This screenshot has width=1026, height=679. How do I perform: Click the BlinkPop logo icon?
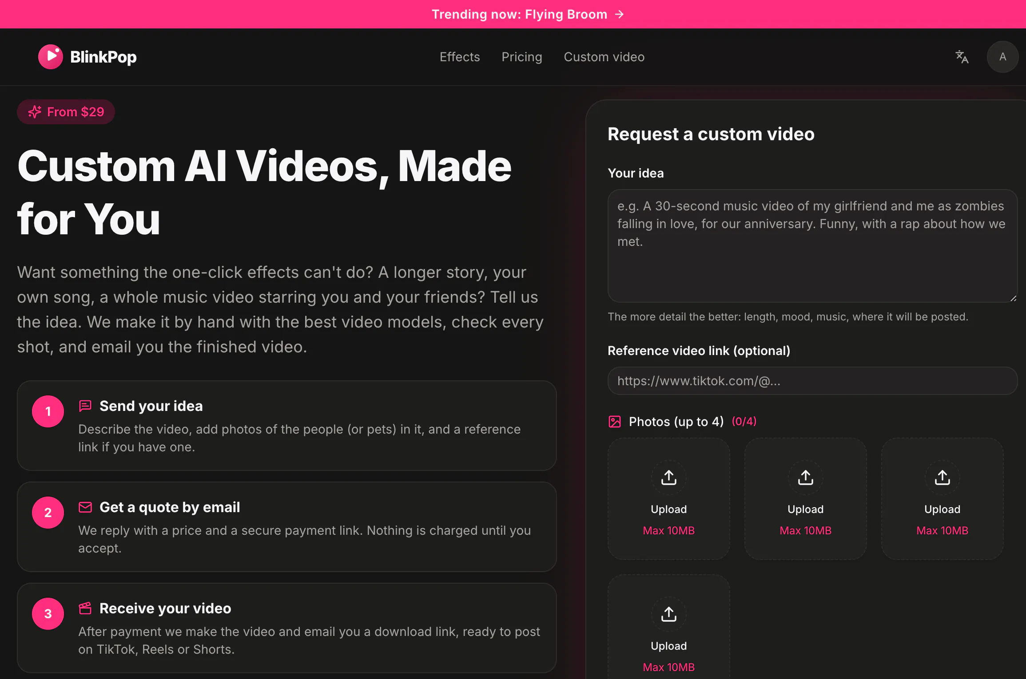click(x=51, y=57)
